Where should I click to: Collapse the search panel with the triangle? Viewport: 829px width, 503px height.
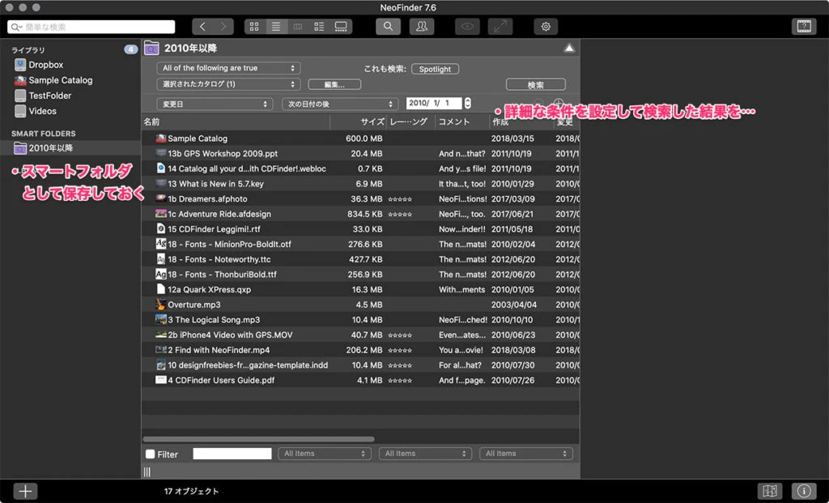click(569, 48)
